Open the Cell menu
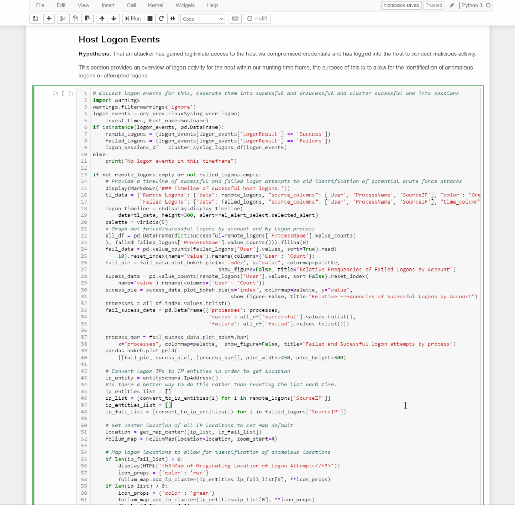Viewport: 515px width, 505px height. (131, 5)
